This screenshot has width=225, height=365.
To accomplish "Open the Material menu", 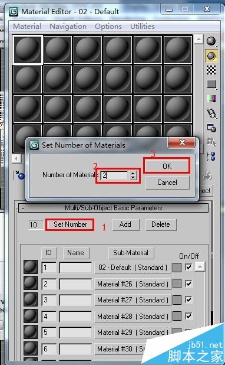I will coord(27,27).
